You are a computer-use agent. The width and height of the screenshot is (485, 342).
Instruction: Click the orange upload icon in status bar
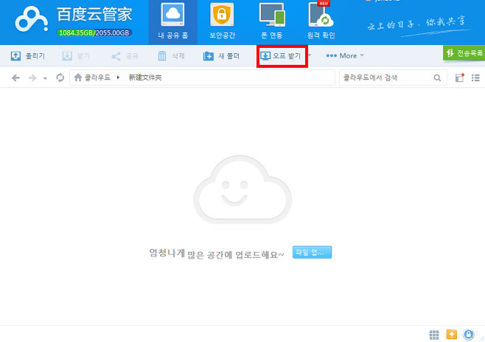[x=452, y=335]
